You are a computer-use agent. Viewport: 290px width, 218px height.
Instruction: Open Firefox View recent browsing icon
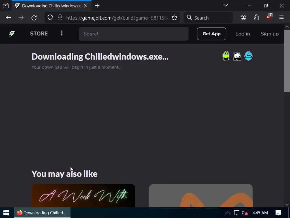point(6,6)
